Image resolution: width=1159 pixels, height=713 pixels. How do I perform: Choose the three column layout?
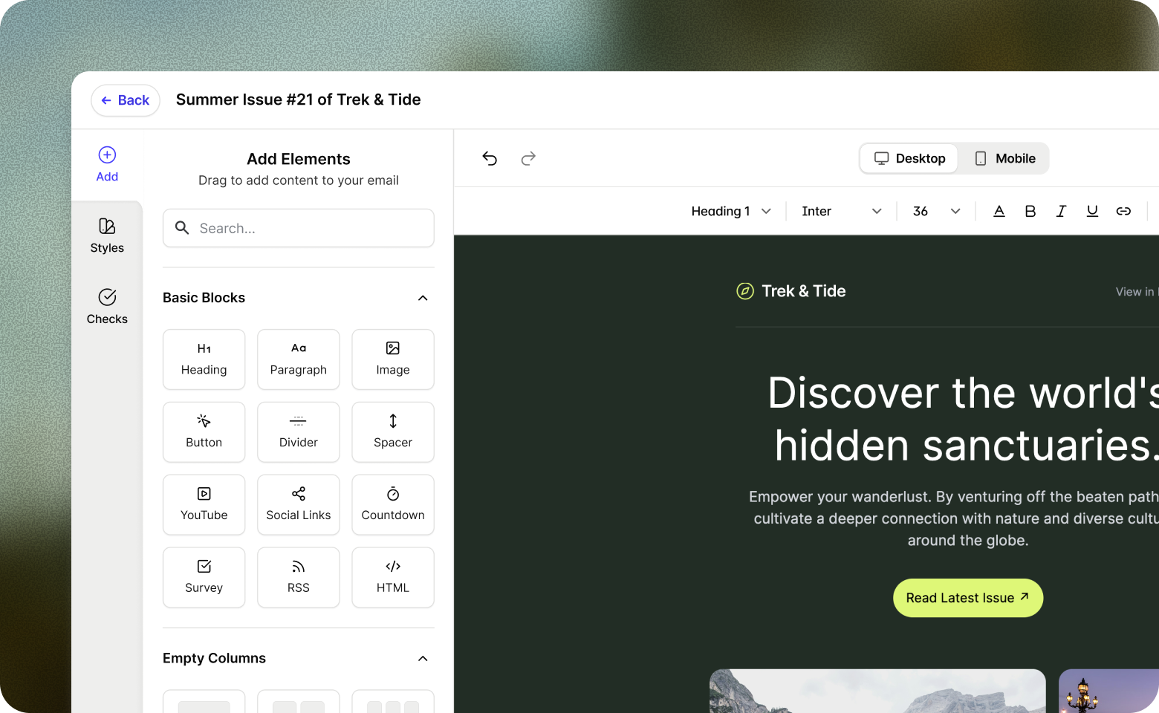(393, 702)
